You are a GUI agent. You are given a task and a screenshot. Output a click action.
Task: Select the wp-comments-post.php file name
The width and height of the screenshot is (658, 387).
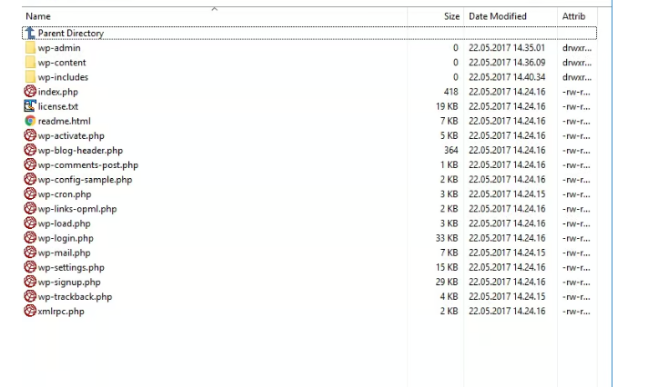point(87,165)
